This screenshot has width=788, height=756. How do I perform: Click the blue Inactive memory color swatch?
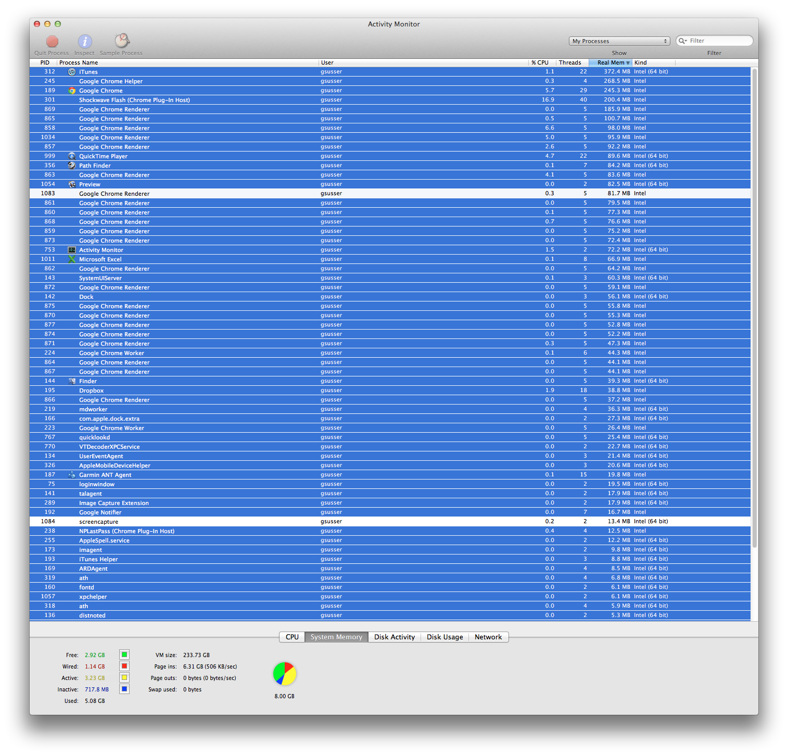coord(124,689)
